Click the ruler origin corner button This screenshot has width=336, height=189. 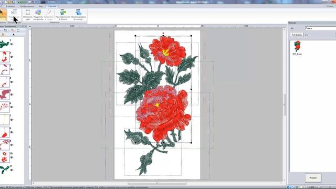point(30,26)
